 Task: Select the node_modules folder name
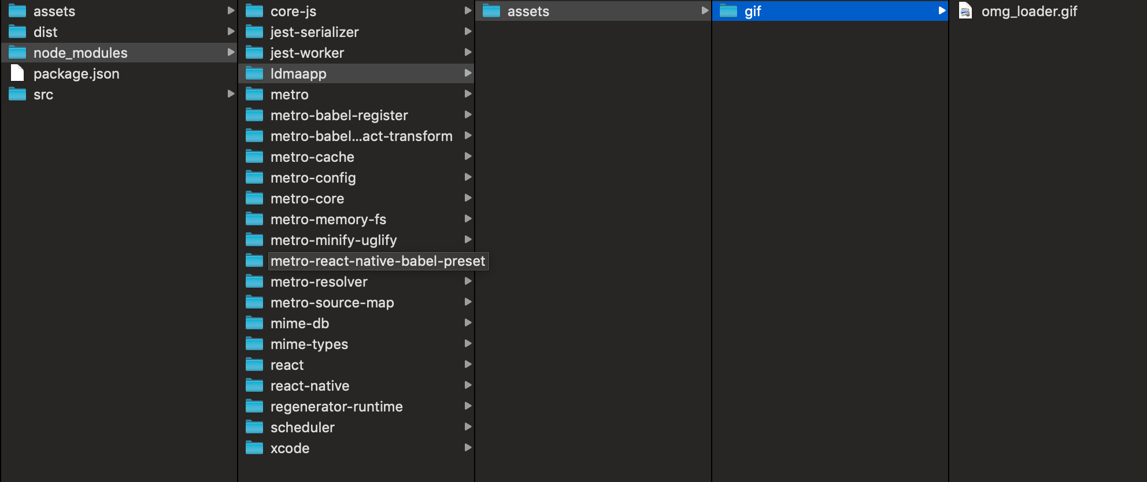pos(80,53)
